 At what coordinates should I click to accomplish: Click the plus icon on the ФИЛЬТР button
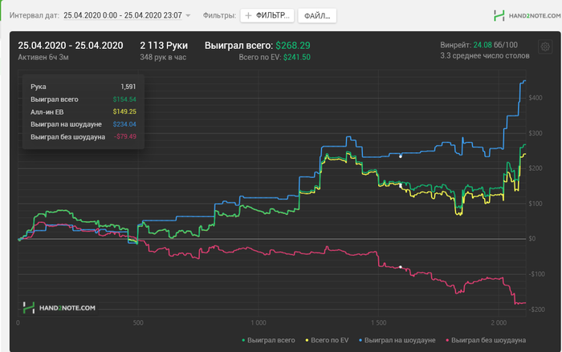(x=248, y=15)
